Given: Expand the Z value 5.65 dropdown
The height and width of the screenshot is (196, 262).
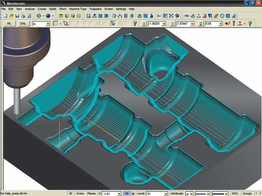Looking at the screenshot, I should click(x=220, y=24).
